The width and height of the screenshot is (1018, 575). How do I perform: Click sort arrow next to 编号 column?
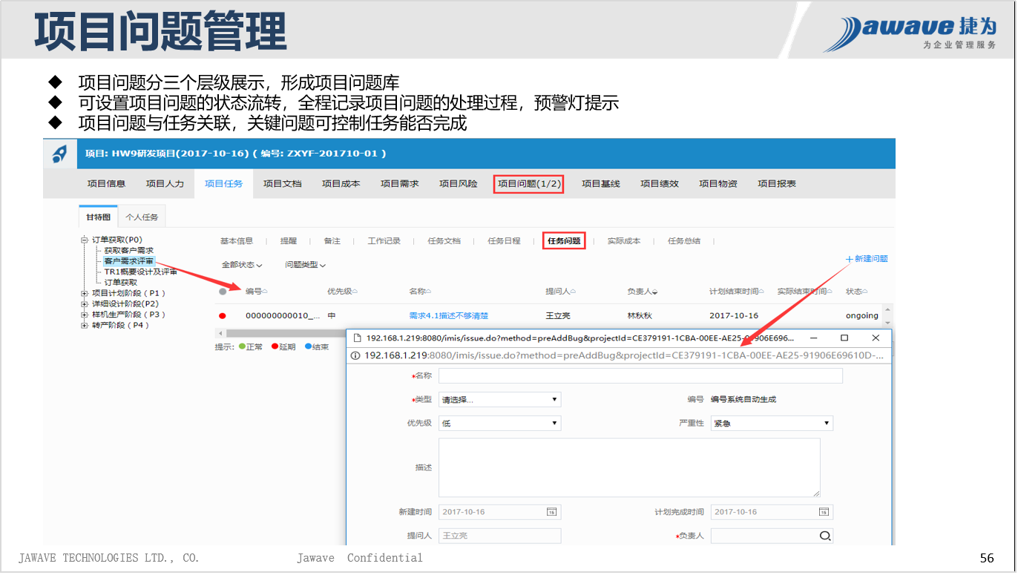click(265, 292)
